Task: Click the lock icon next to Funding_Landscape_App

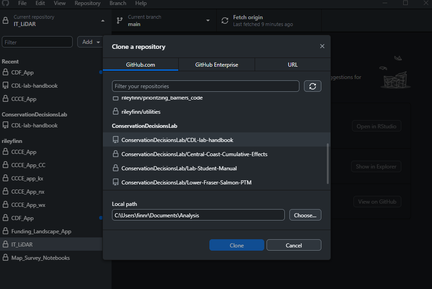Action: coord(5,231)
